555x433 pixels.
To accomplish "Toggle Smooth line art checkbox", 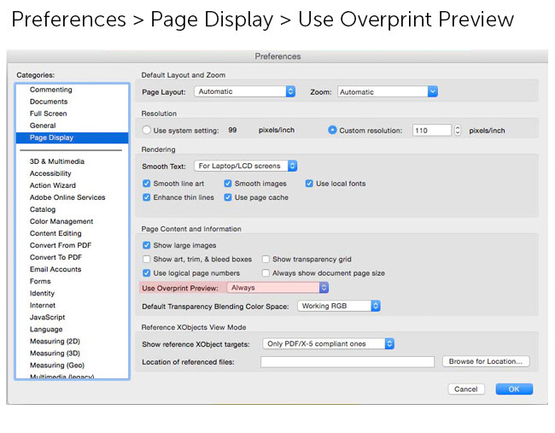I will (x=146, y=184).
